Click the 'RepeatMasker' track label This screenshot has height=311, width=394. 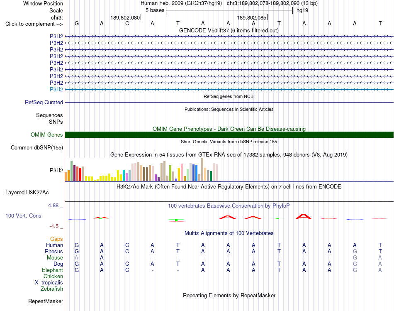point(46,301)
